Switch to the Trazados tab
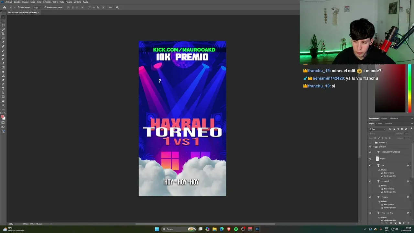414x233 pixels. point(388,123)
